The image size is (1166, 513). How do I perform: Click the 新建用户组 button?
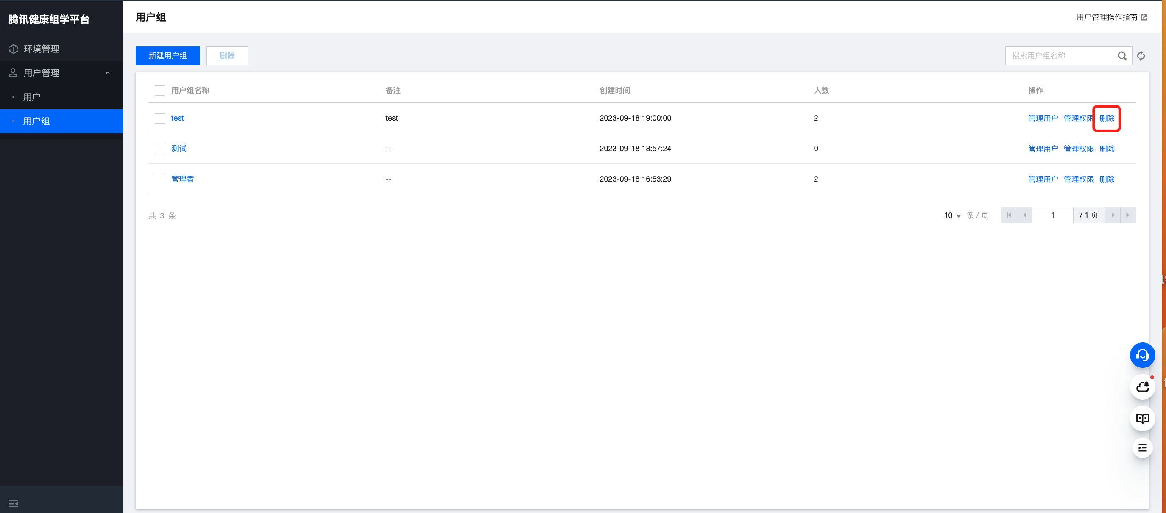coord(167,55)
